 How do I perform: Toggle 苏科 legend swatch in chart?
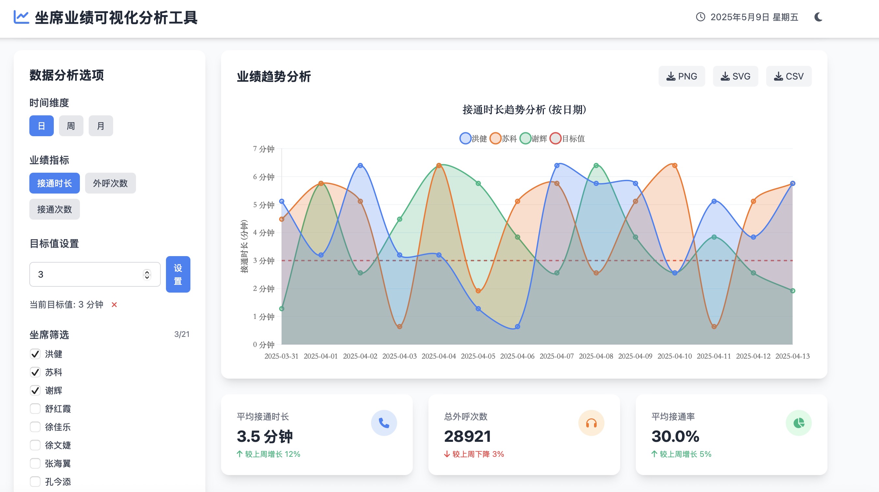(496, 138)
